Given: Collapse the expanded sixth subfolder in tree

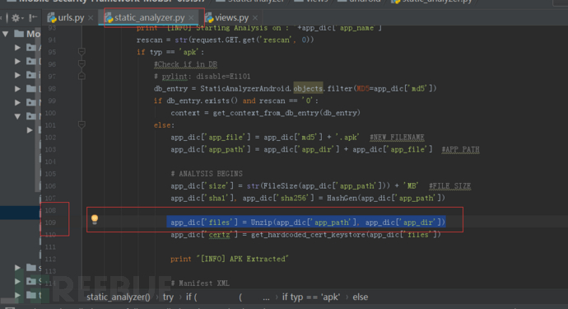Looking at the screenshot, I should click(17, 116).
